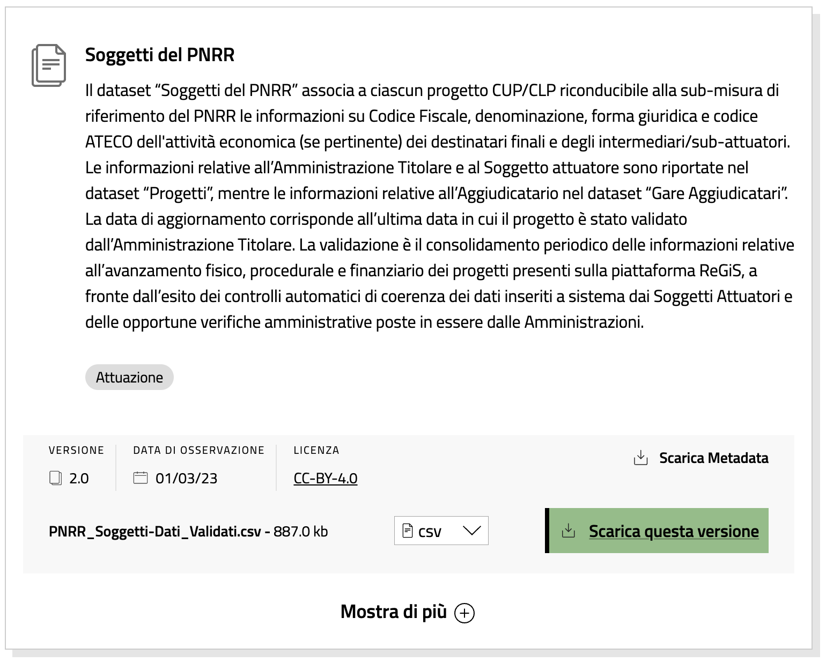This screenshot has width=826, height=662.
Task: Click the chevron arrow of the csv selector
Action: click(472, 531)
